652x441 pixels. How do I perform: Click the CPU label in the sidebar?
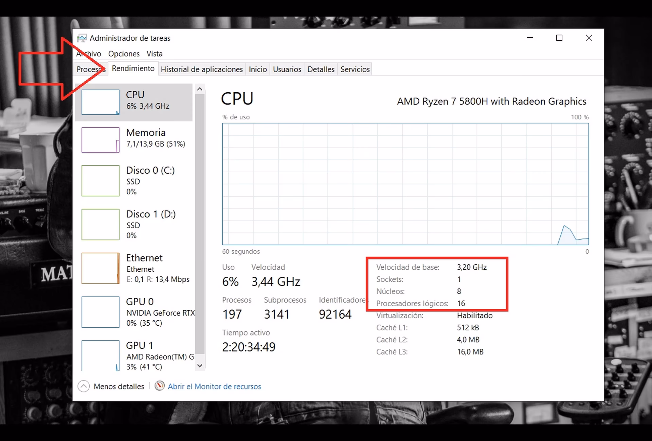pos(135,95)
